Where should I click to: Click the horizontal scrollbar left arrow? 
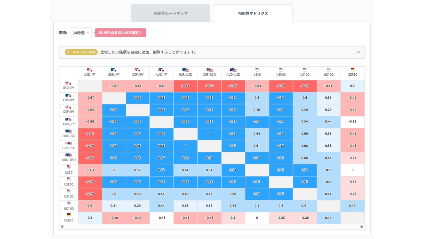click(x=62, y=227)
